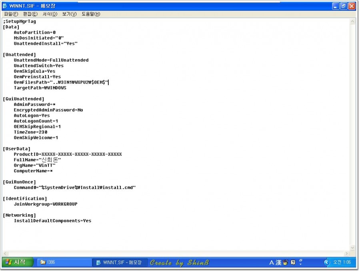Viewport: 360px width, 271px height.
Task: Click the 'UnattendSwitch=Yes' line
Action: 39,66
